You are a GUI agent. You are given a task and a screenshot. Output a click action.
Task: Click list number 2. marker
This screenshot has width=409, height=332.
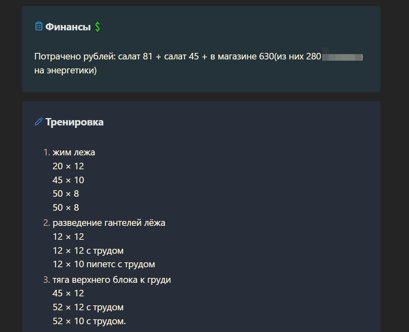pyautogui.click(x=46, y=223)
